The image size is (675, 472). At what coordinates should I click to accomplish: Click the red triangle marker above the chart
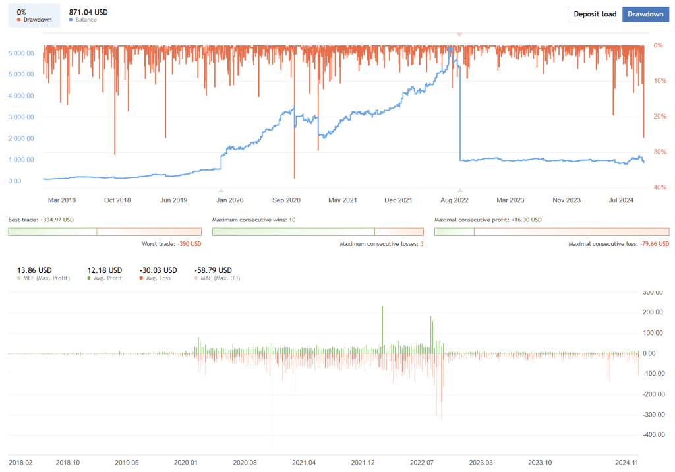(x=459, y=34)
